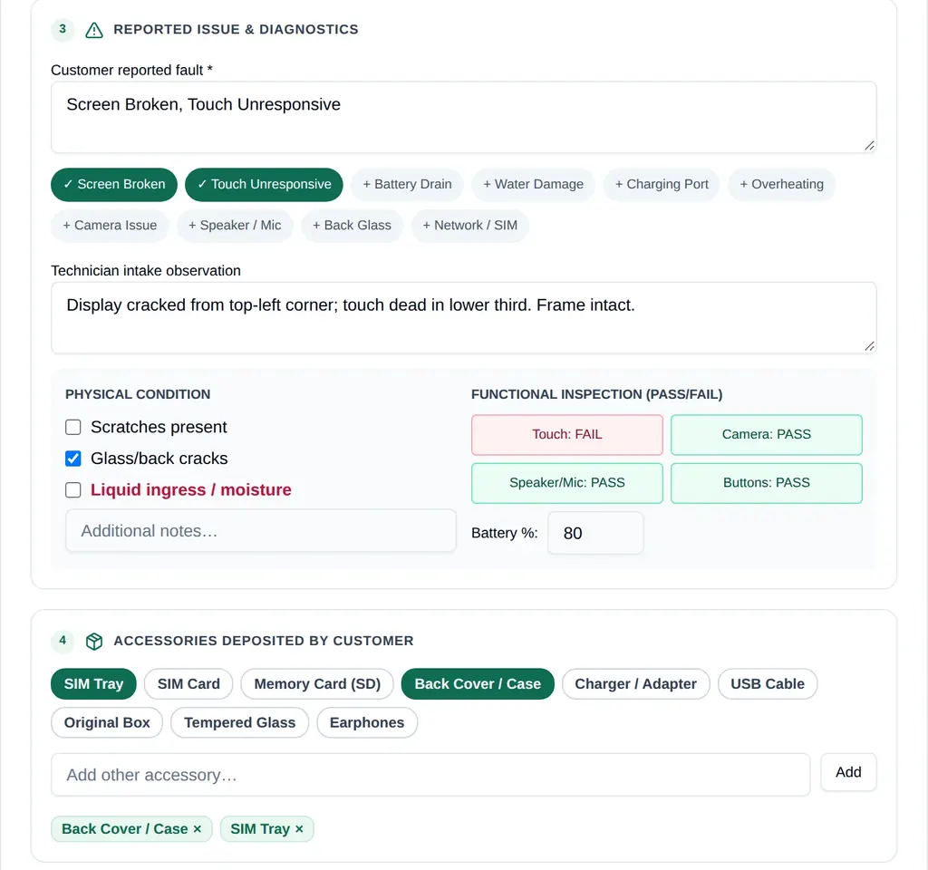Image resolution: width=928 pixels, height=870 pixels.
Task: Click the Functional Inspection (Pass/Fail) heading
Action: pyautogui.click(x=596, y=395)
